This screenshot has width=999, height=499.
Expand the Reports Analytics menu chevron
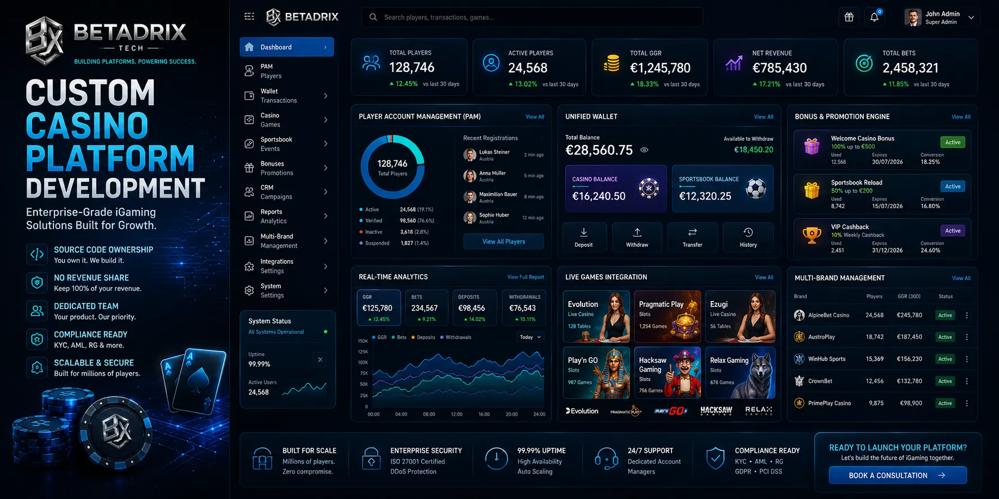[x=325, y=216]
